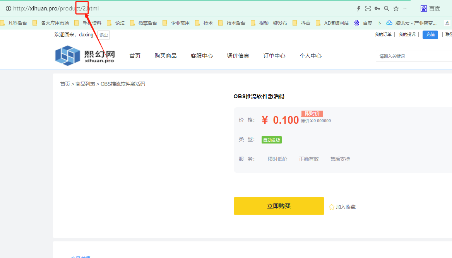Open the 企业常用 bookmark folder
452x258 pixels.
coord(176,23)
